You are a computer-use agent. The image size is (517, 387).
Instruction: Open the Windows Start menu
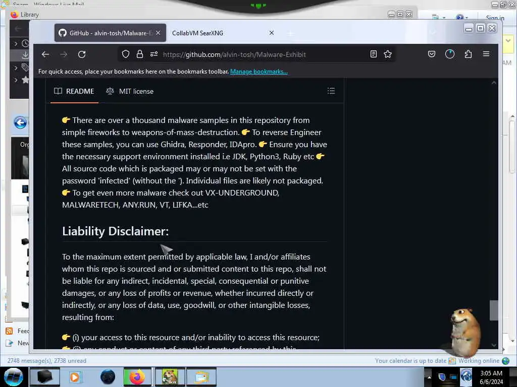(13, 377)
